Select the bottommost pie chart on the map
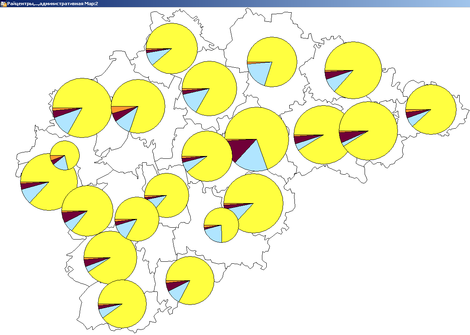The height and width of the screenshot is (335, 470). [122, 304]
